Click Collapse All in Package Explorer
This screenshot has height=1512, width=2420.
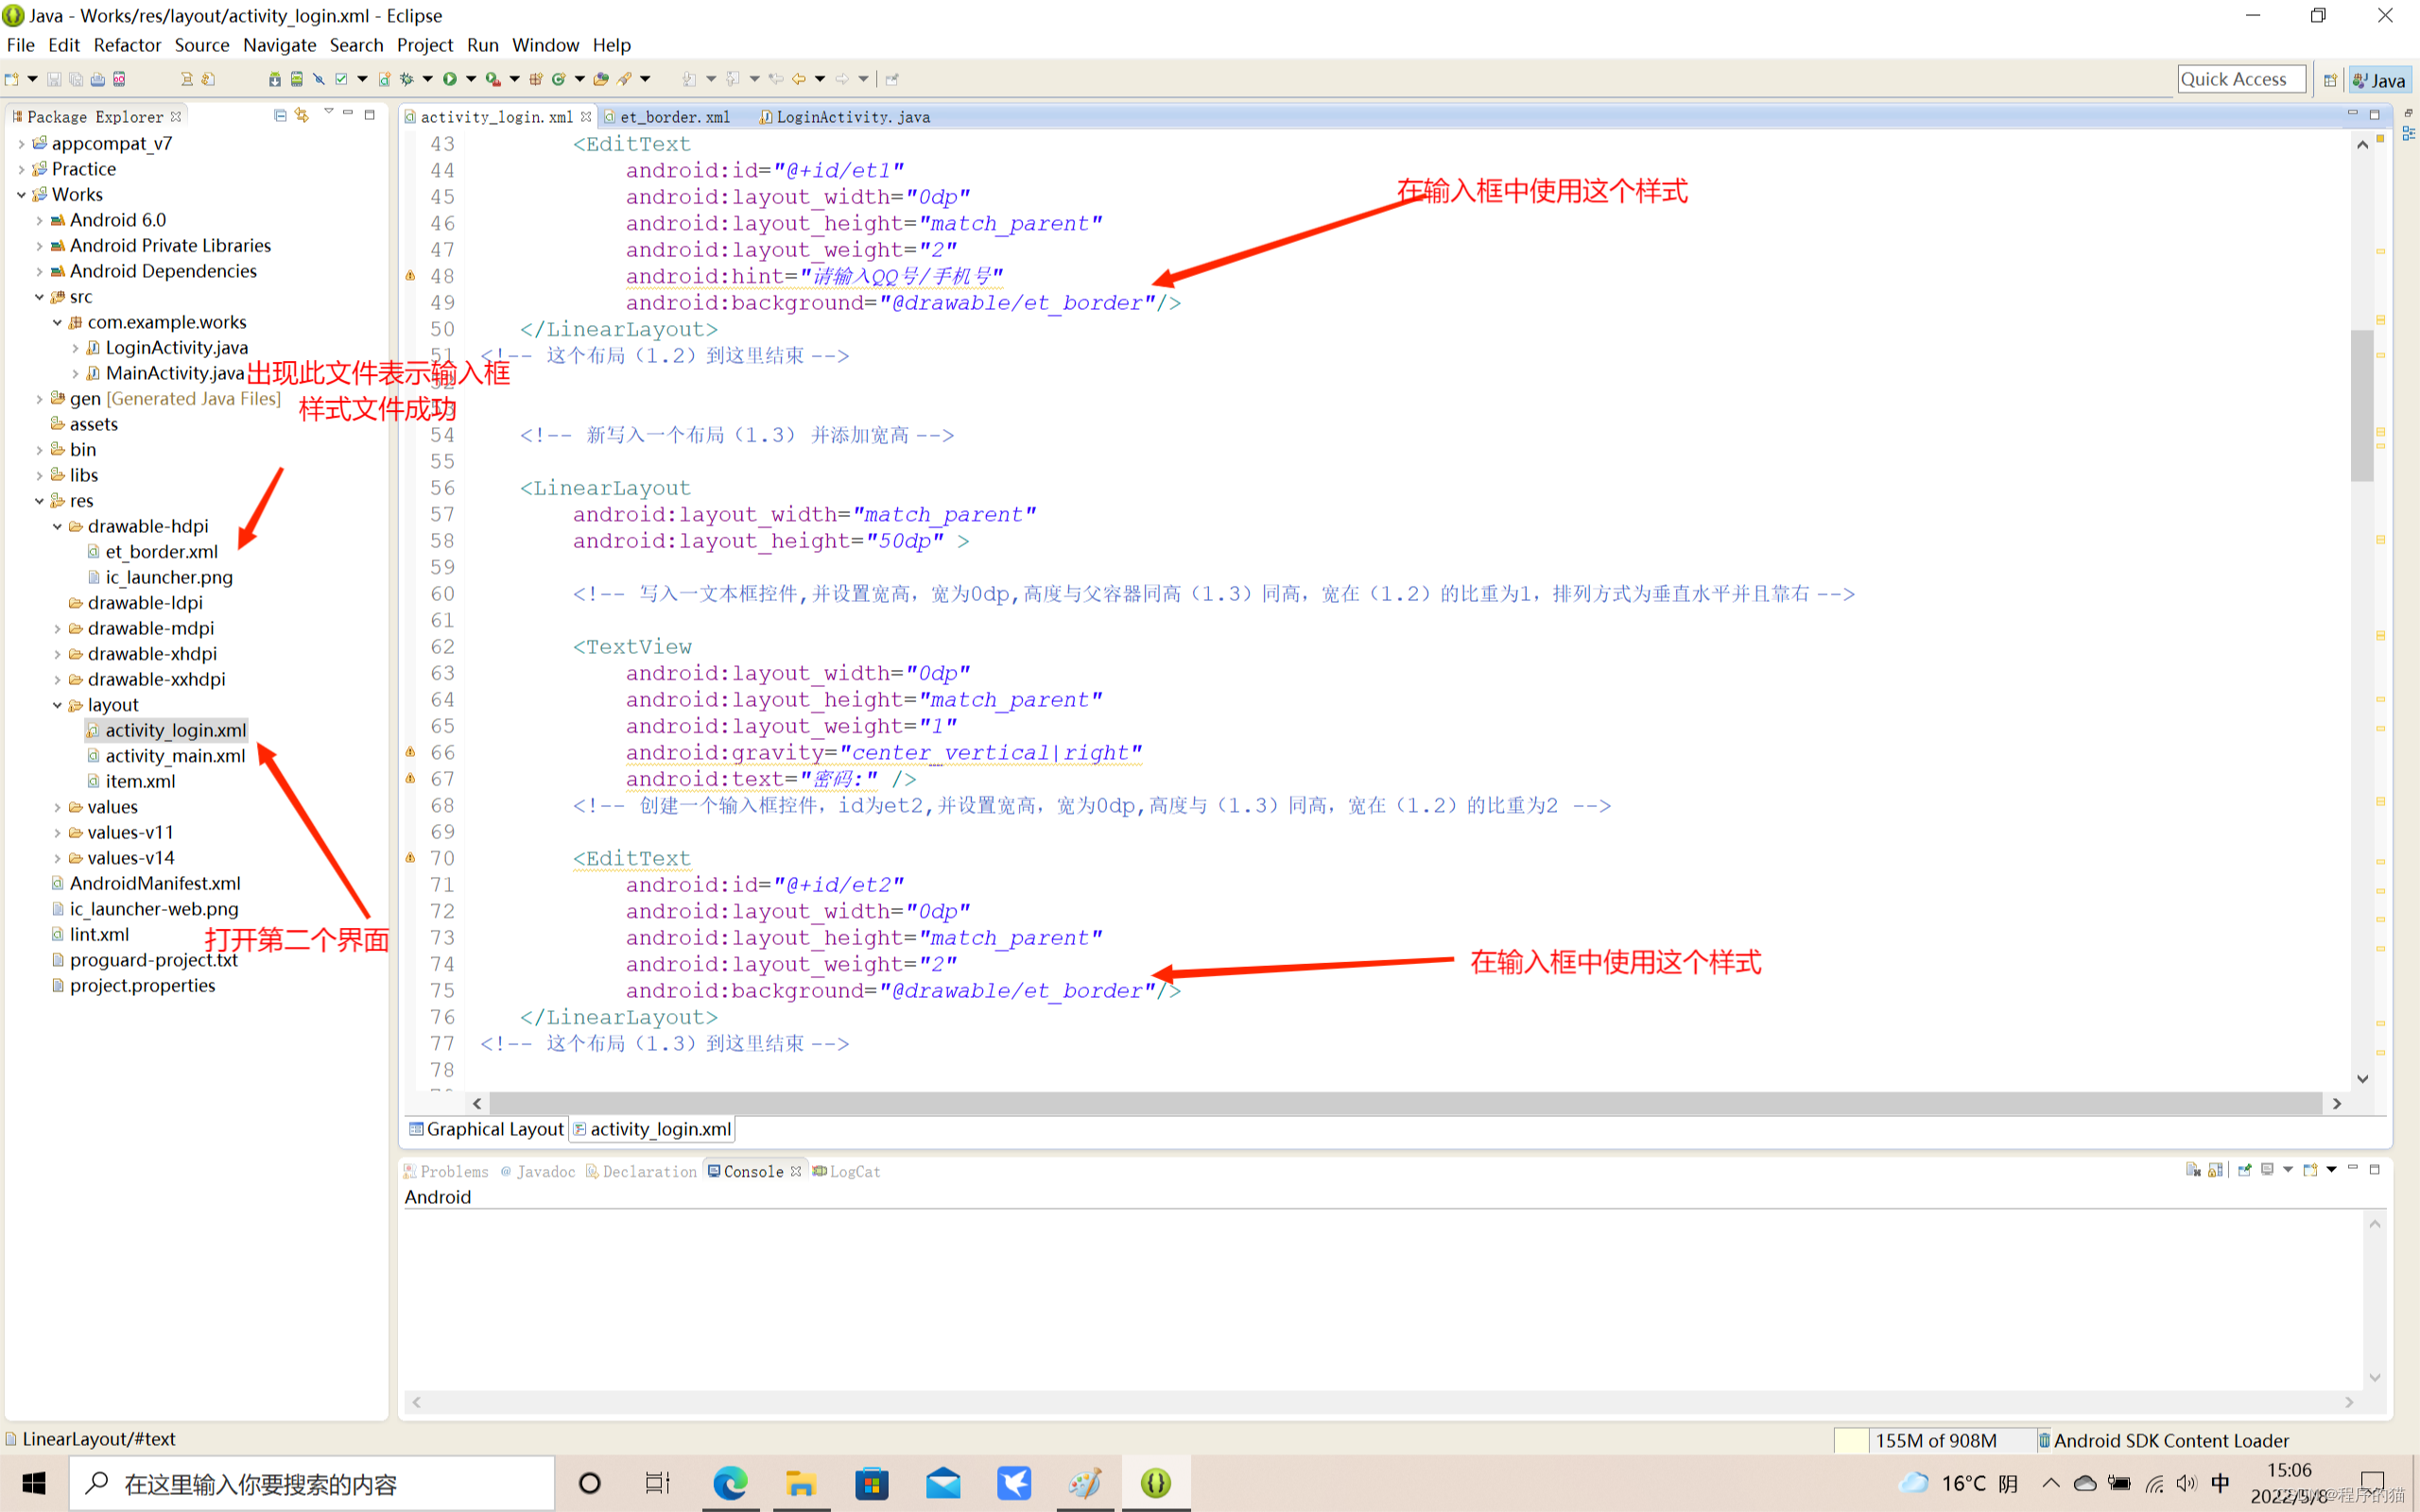coord(280,116)
